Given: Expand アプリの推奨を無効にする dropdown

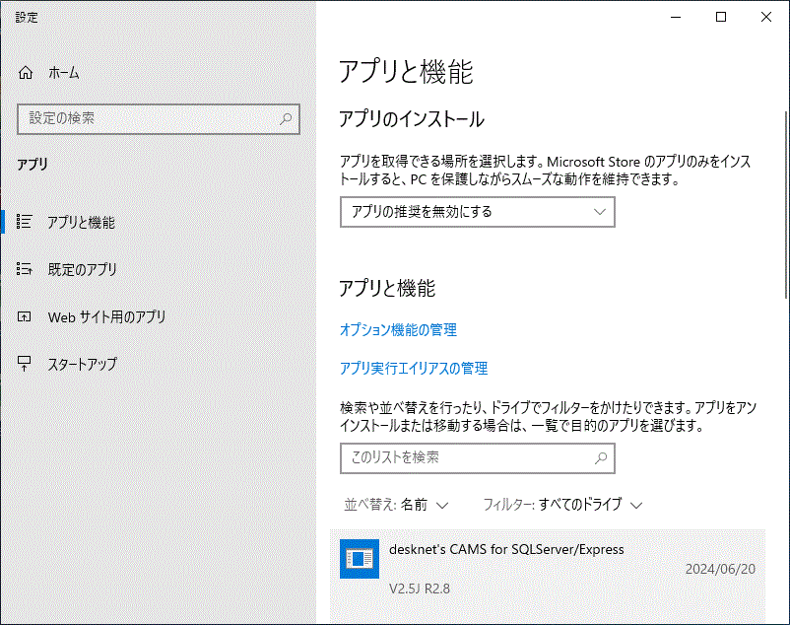Looking at the screenshot, I should 477,212.
